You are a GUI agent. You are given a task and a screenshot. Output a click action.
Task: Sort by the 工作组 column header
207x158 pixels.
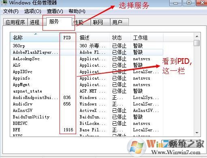(147, 38)
